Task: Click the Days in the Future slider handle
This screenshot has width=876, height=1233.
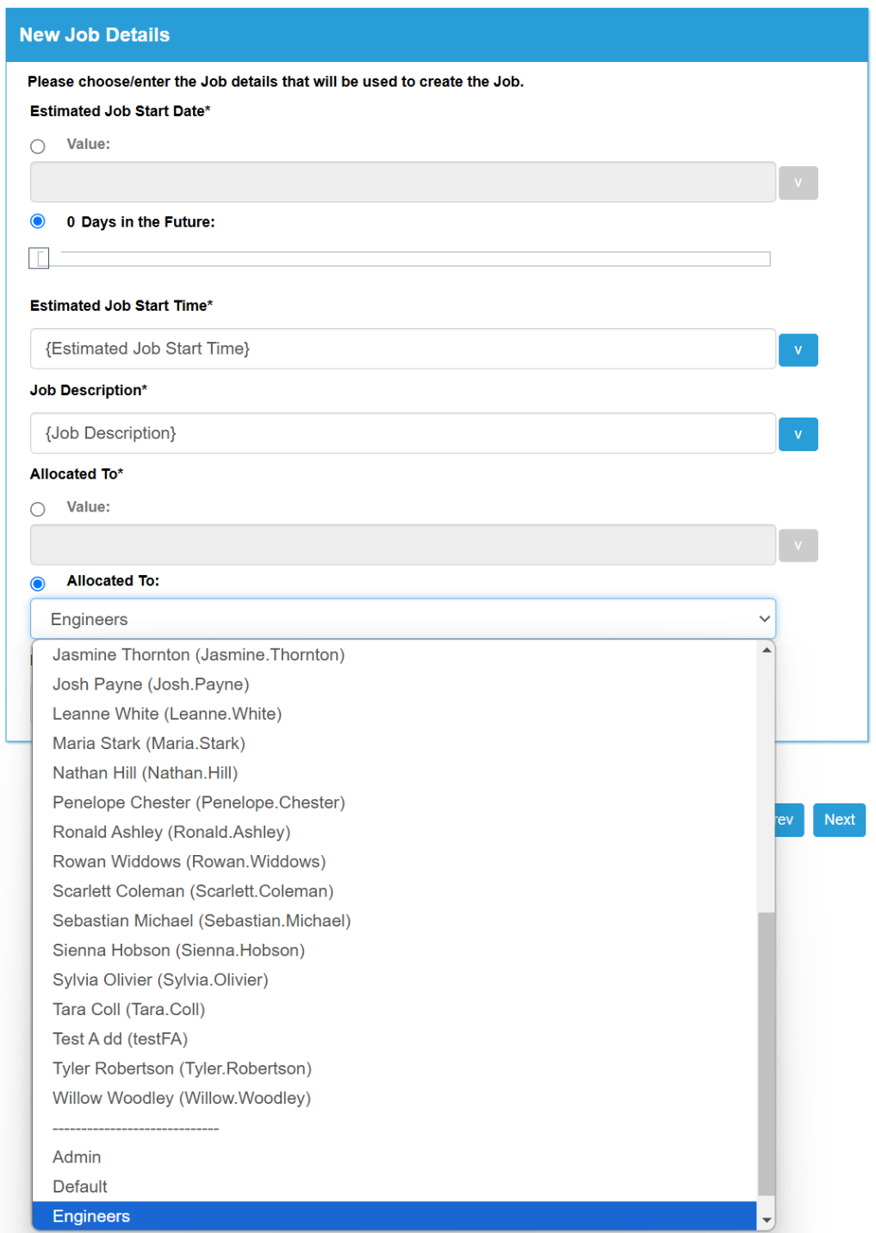Action: pyautogui.click(x=39, y=258)
